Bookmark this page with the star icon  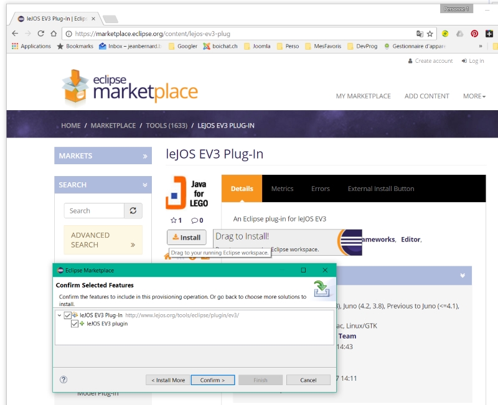pos(430,34)
